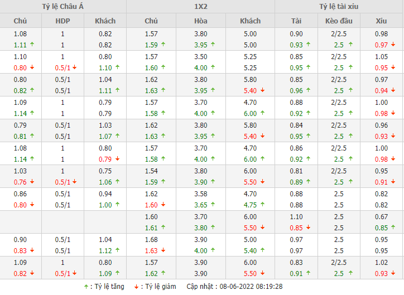Click the Hòa column header

click(201, 21)
